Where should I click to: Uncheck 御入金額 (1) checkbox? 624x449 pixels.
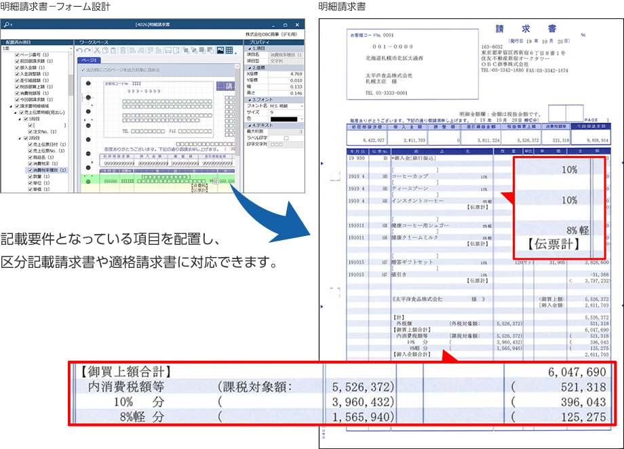[x=17, y=67]
